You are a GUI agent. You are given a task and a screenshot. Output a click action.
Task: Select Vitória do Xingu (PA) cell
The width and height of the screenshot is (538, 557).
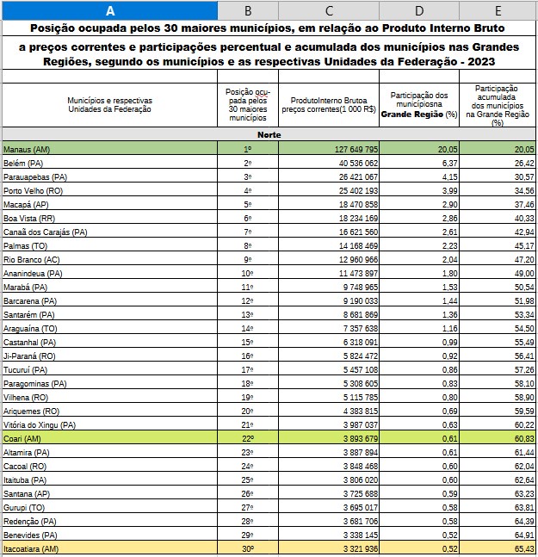point(109,424)
